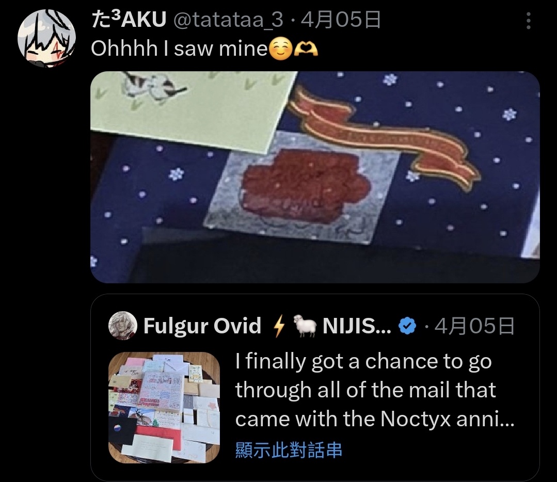
Task: Click the truncated NIJIS... name text
Action: coord(357,326)
